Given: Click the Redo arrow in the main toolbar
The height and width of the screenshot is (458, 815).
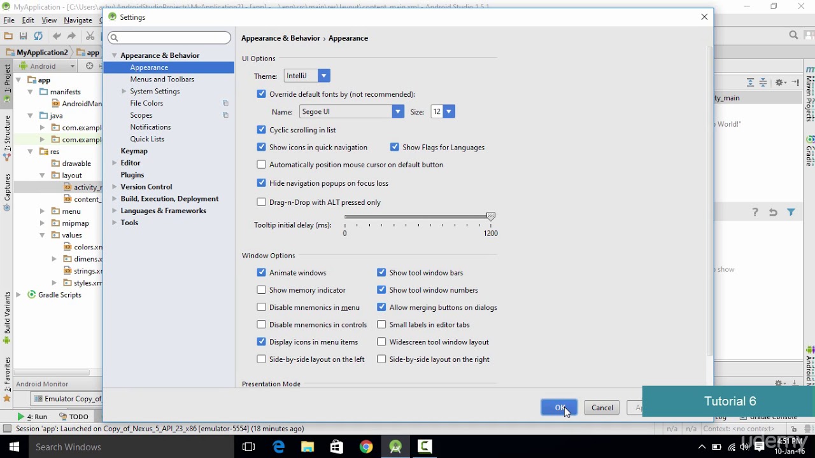Looking at the screenshot, I should pos(72,36).
